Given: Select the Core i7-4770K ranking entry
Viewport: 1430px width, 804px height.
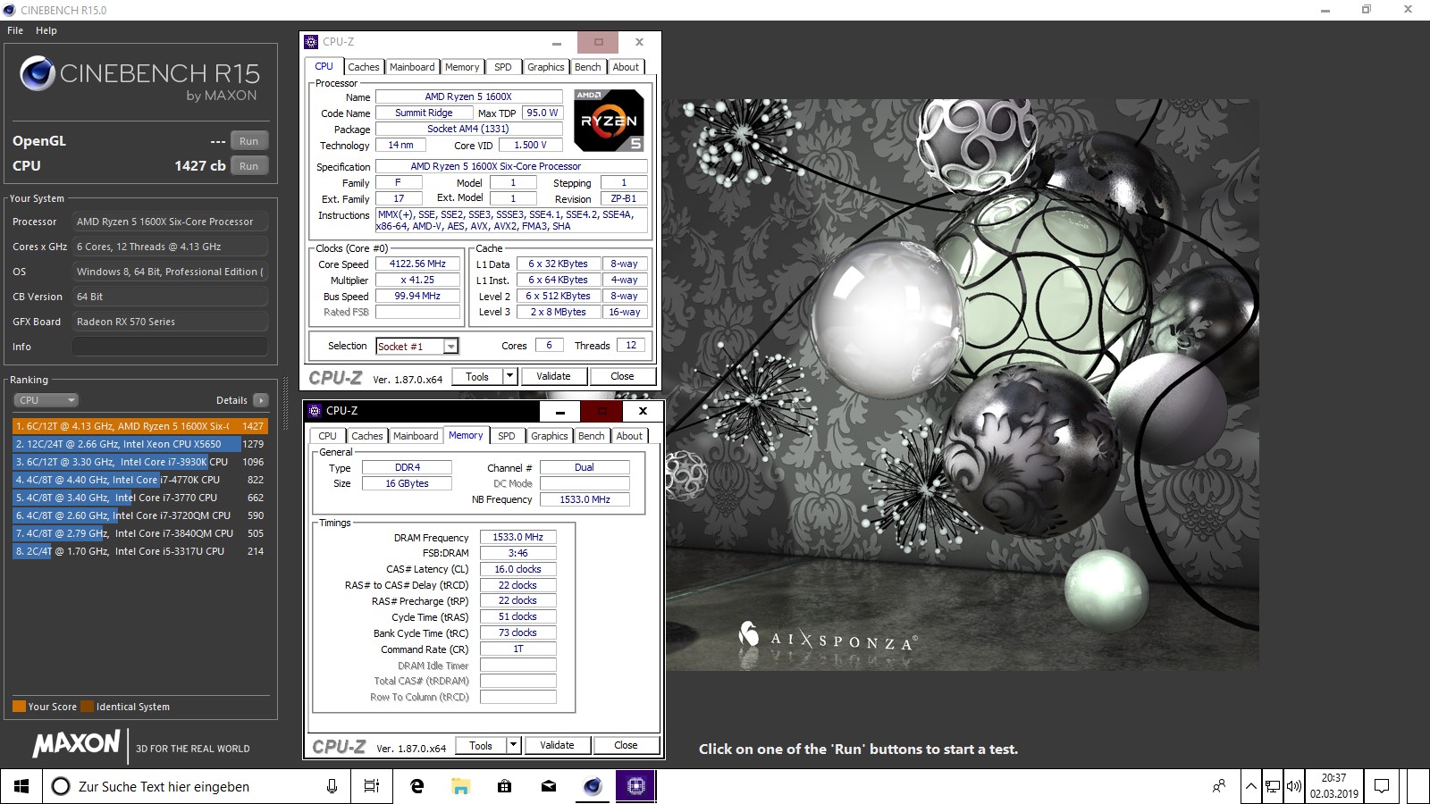Looking at the screenshot, I should pyautogui.click(x=139, y=480).
